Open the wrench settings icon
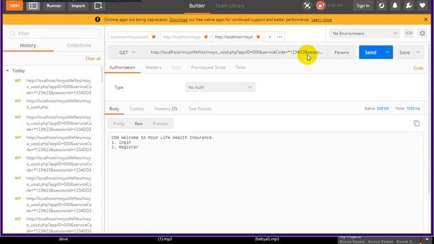Viewport: 434px width, 244px height. [408, 6]
